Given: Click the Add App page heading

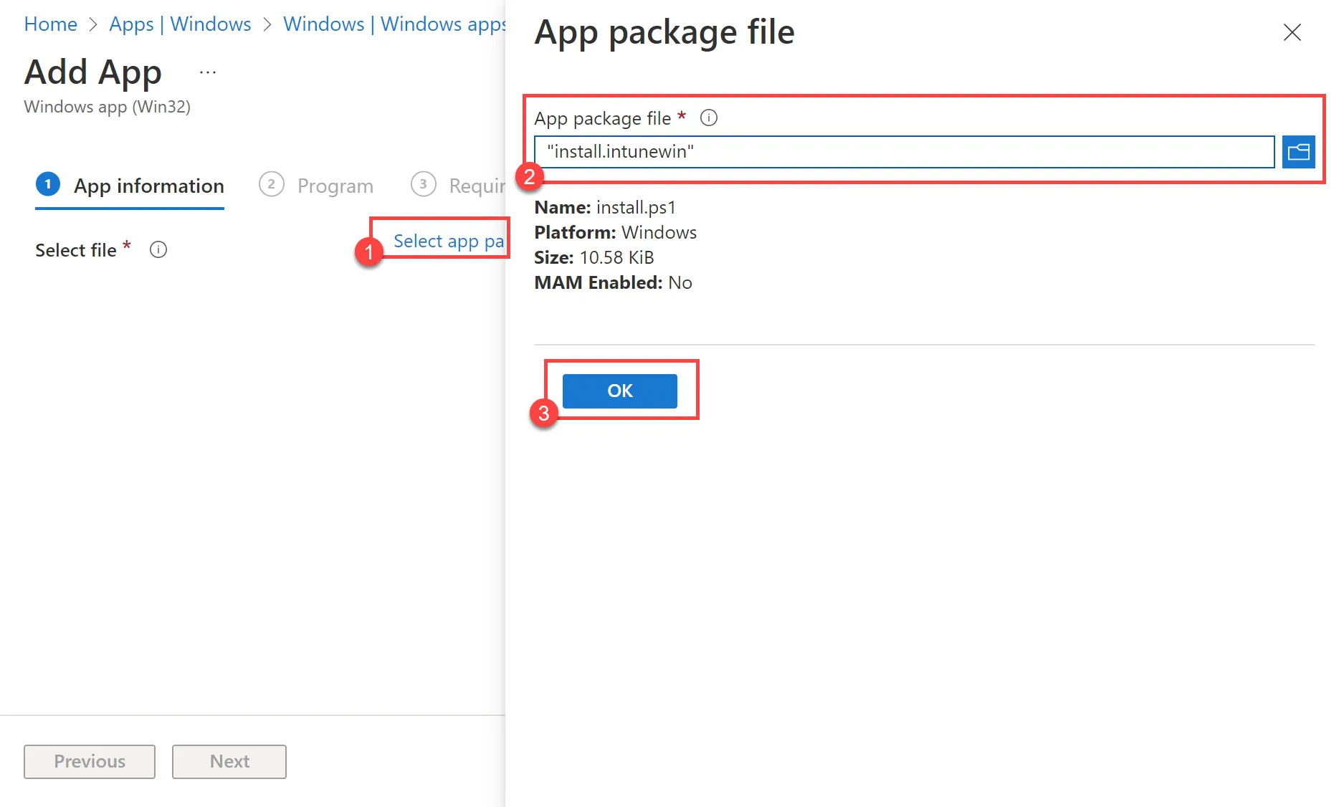Looking at the screenshot, I should click(x=93, y=72).
